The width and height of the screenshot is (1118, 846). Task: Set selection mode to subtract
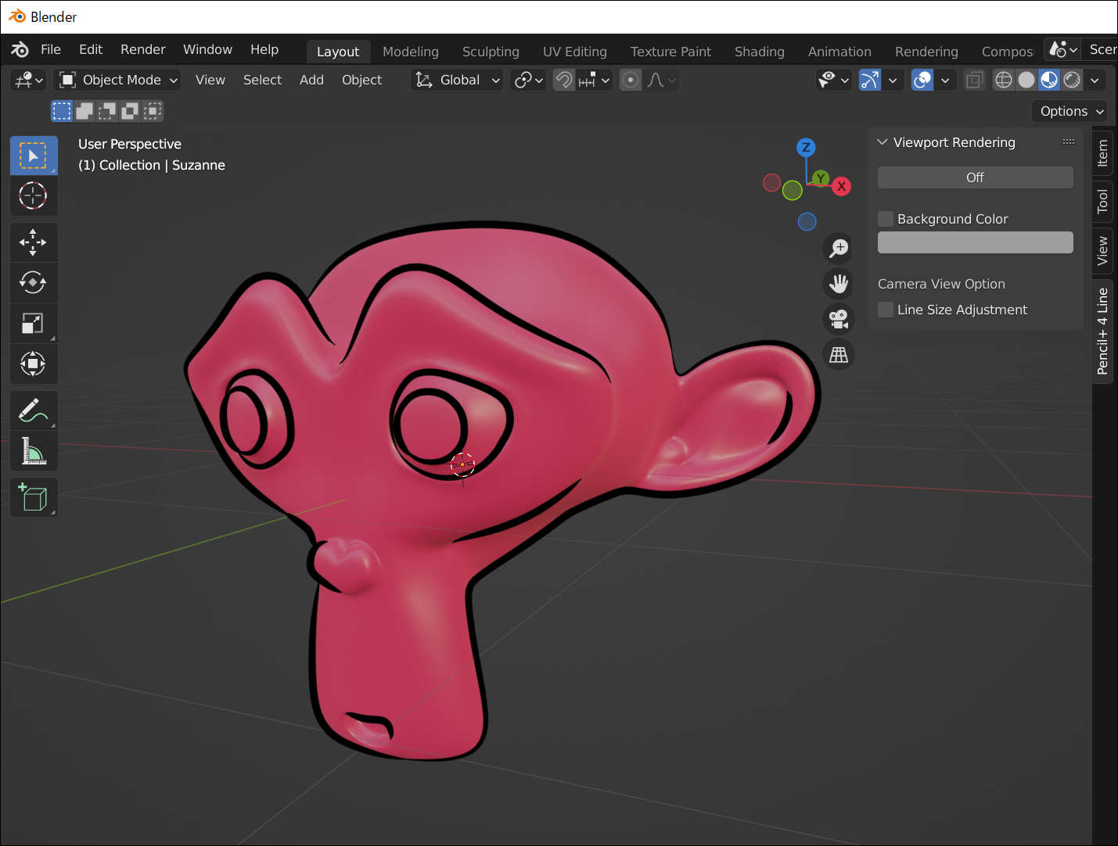[107, 111]
